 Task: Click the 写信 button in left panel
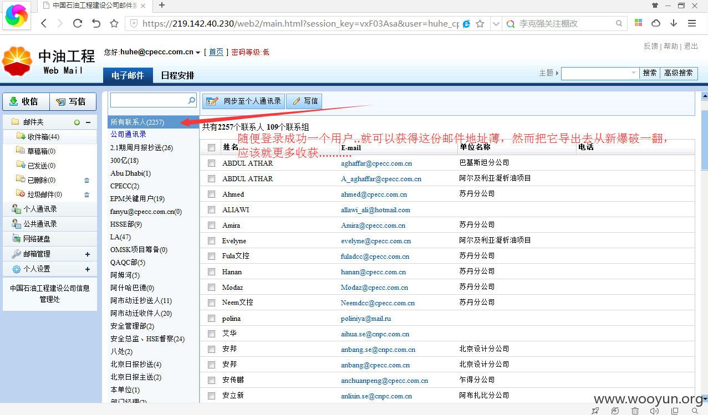[73, 101]
